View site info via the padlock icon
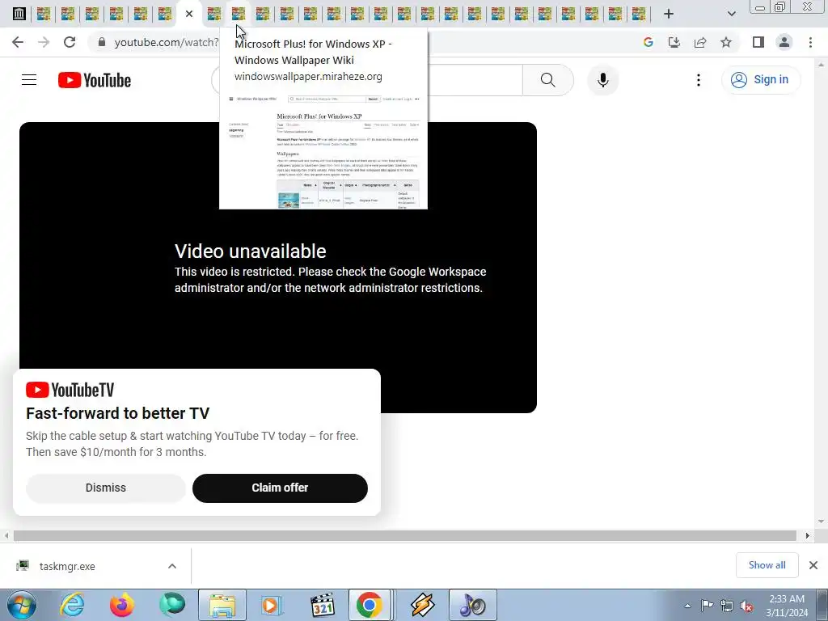Image resolution: width=828 pixels, height=621 pixels. pyautogui.click(x=102, y=42)
